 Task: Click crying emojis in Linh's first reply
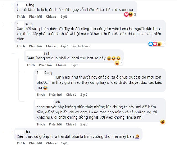114,58
